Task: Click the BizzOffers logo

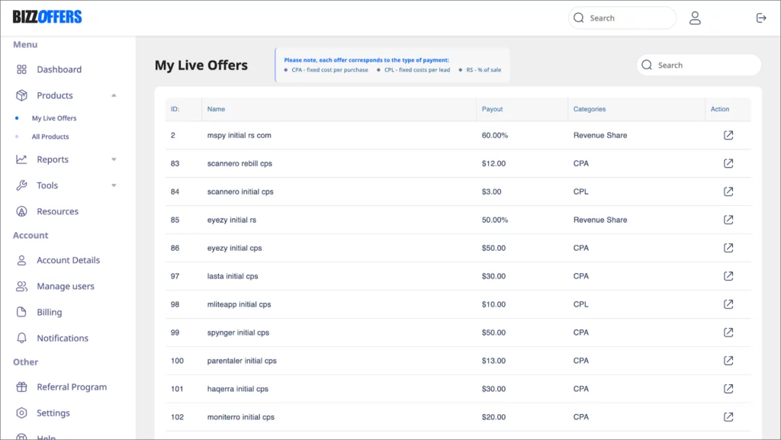Action: coord(47,17)
